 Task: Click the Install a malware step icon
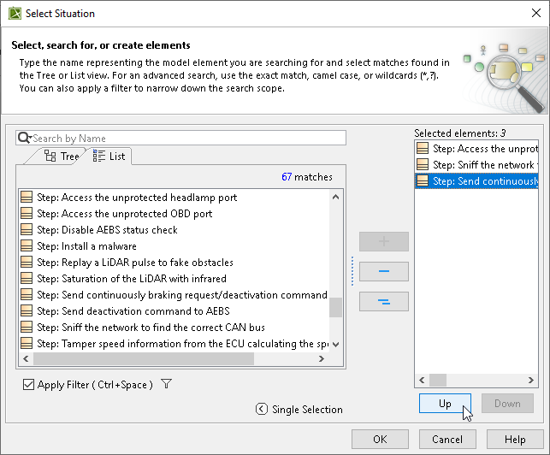click(27, 246)
